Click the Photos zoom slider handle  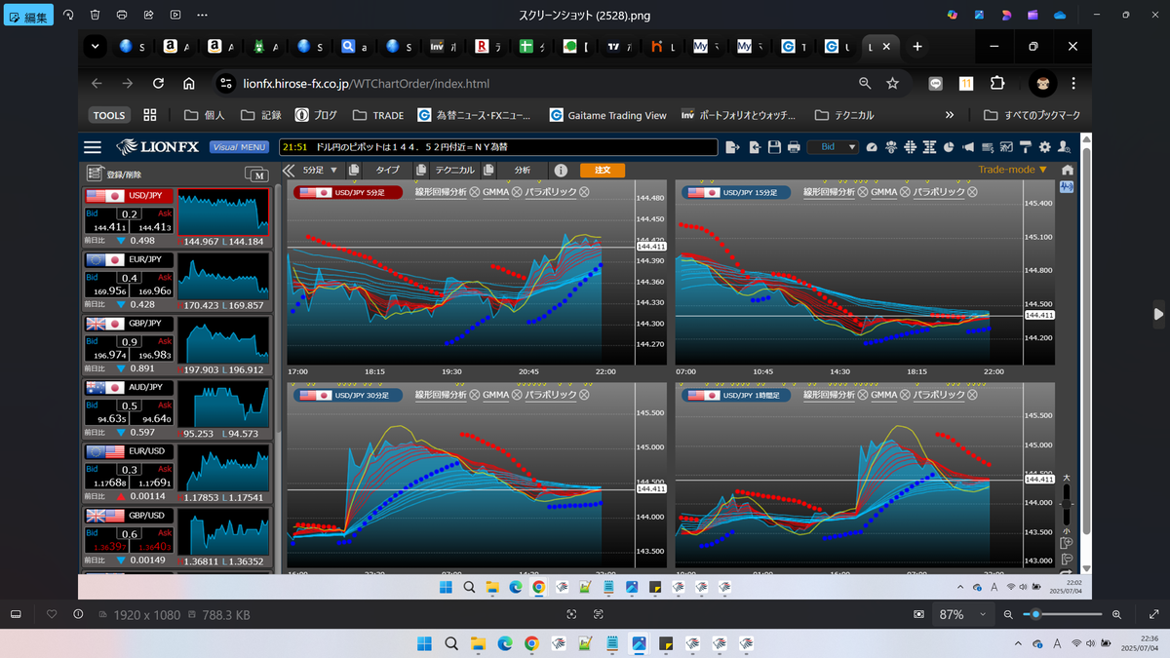(x=1035, y=614)
